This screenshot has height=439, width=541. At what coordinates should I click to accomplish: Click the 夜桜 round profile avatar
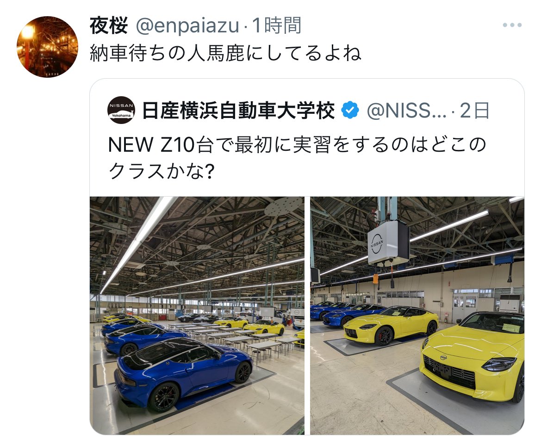coord(47,47)
